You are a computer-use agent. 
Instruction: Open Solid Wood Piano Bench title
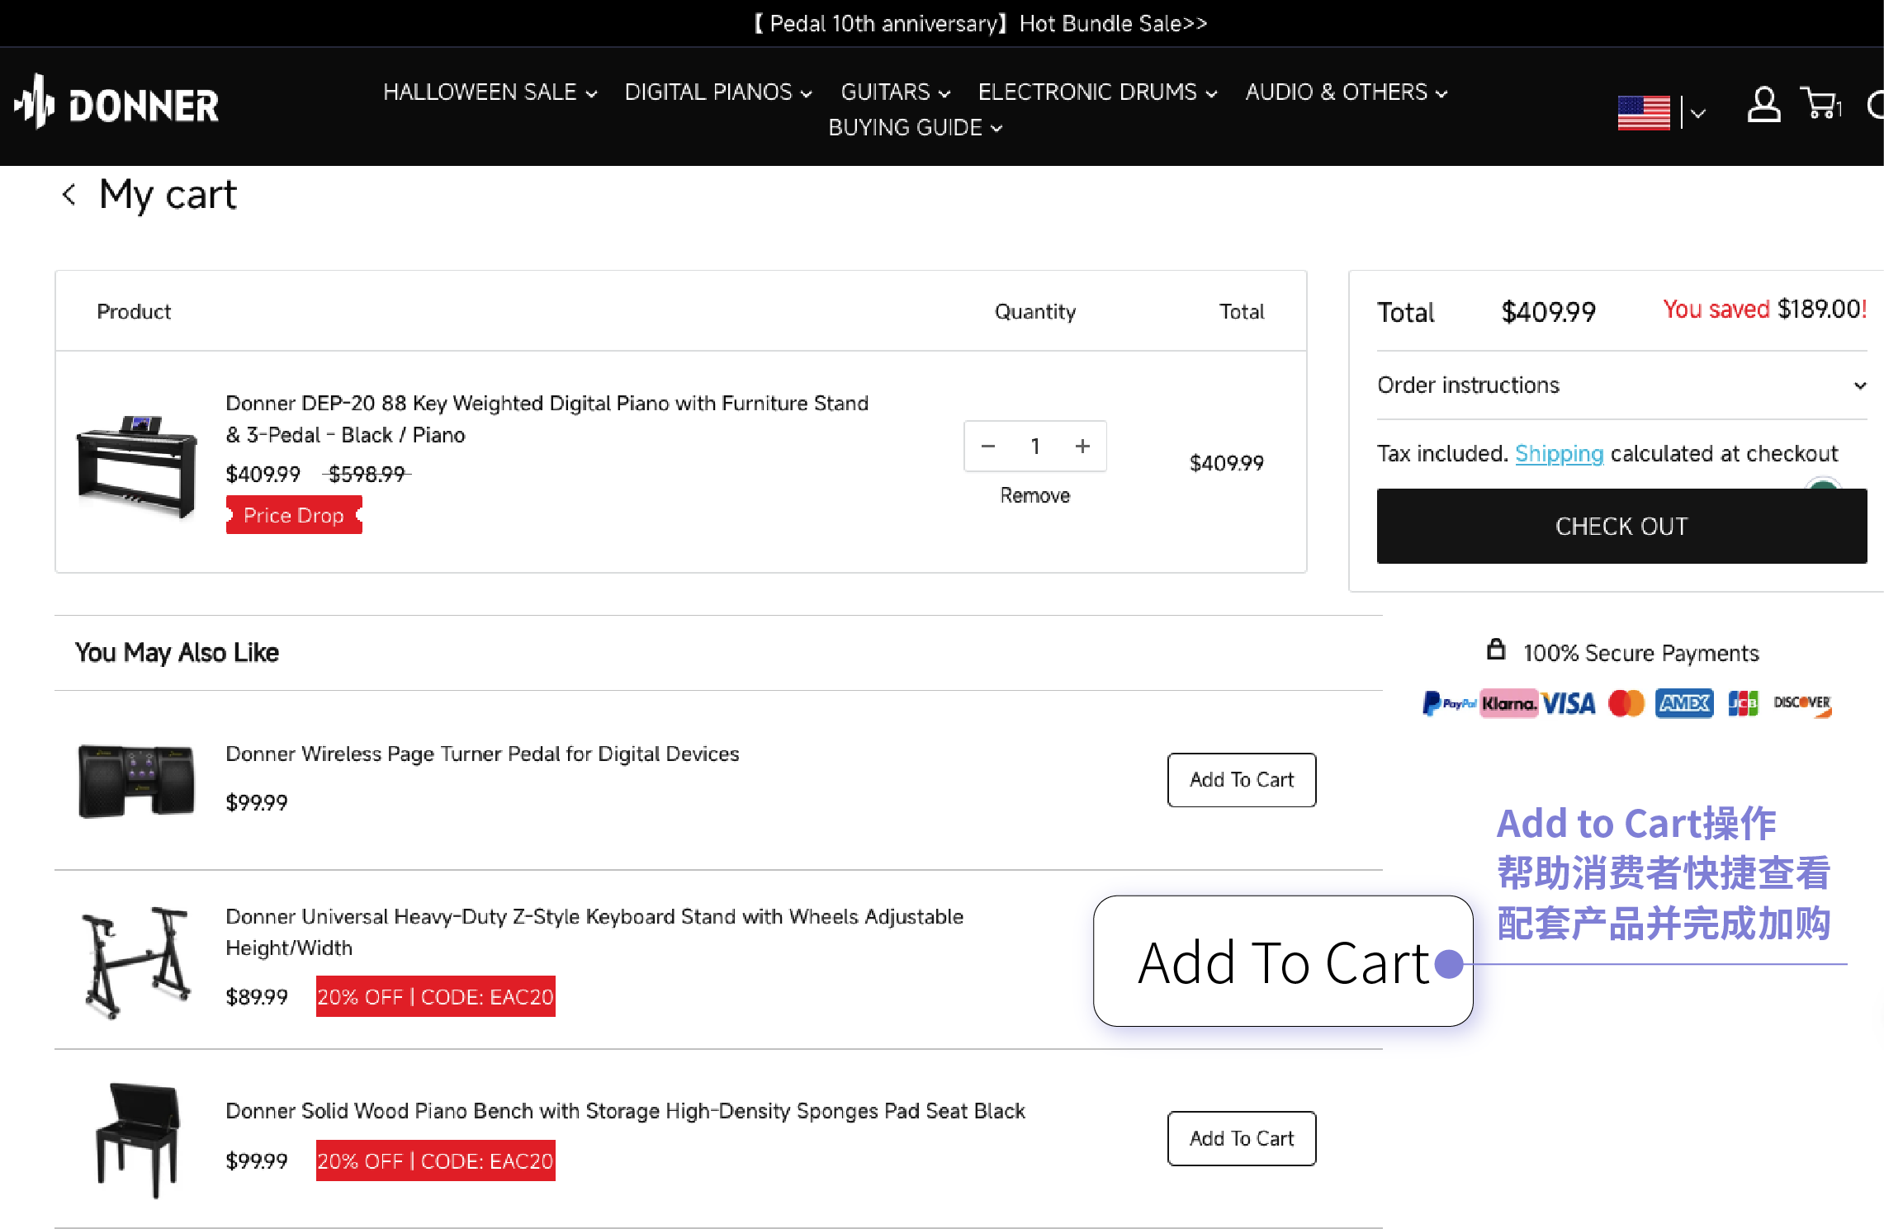click(x=625, y=1111)
